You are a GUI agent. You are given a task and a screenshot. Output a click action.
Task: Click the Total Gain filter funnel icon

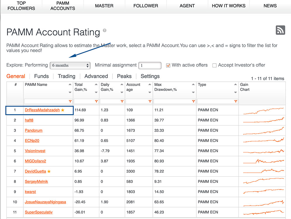pyautogui.click(x=96, y=101)
